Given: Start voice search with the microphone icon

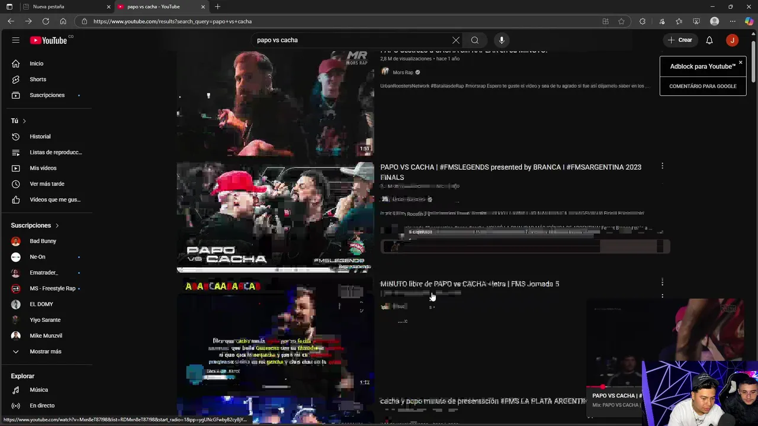Looking at the screenshot, I should [x=502, y=40].
